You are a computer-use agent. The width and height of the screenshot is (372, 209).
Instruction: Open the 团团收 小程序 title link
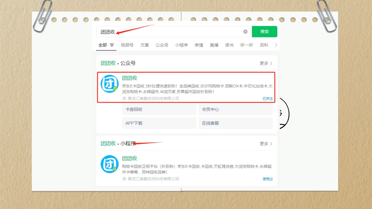pyautogui.click(x=130, y=158)
